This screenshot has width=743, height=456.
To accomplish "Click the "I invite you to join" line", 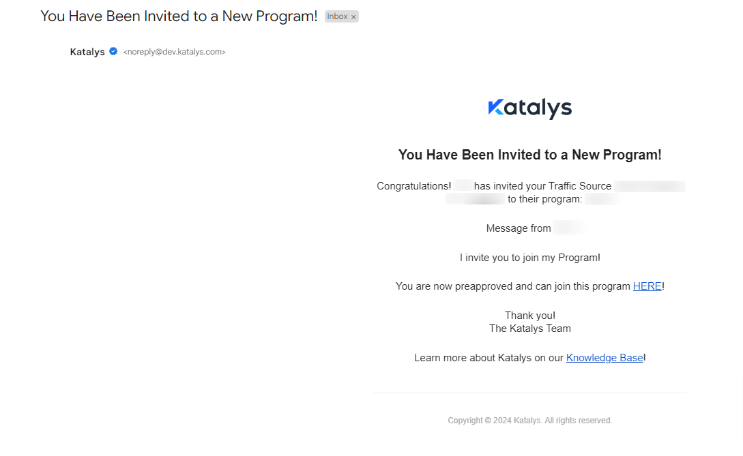I will 529,258.
